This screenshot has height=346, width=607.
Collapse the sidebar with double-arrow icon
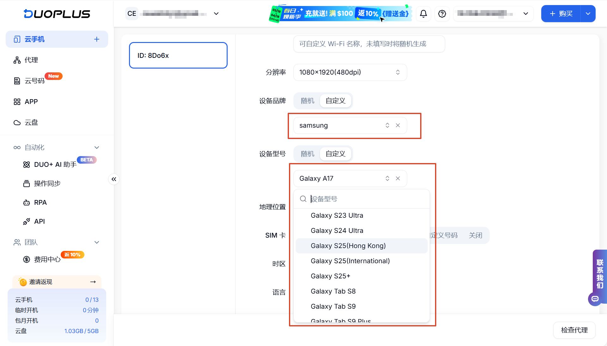(114, 179)
